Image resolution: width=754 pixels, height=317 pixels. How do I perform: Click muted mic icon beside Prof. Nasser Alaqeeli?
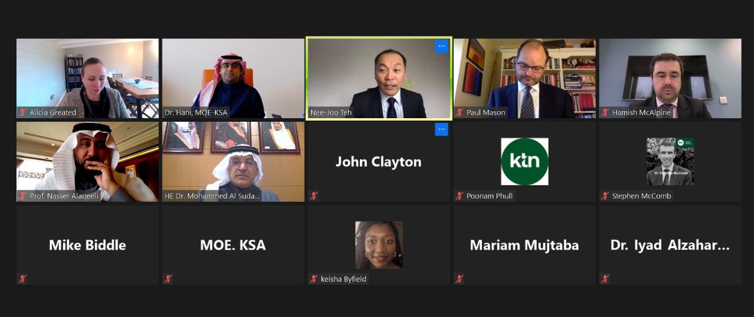click(x=22, y=196)
